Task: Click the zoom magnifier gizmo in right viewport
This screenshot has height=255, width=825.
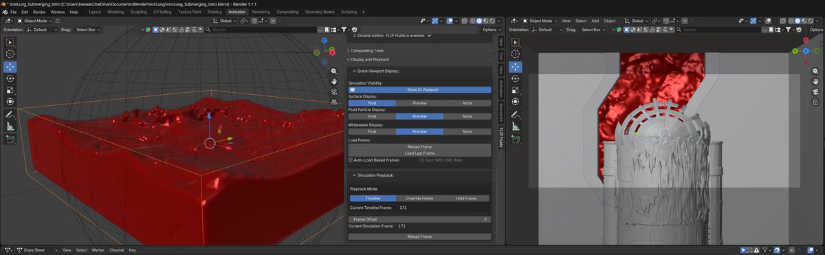Action: click(815, 71)
